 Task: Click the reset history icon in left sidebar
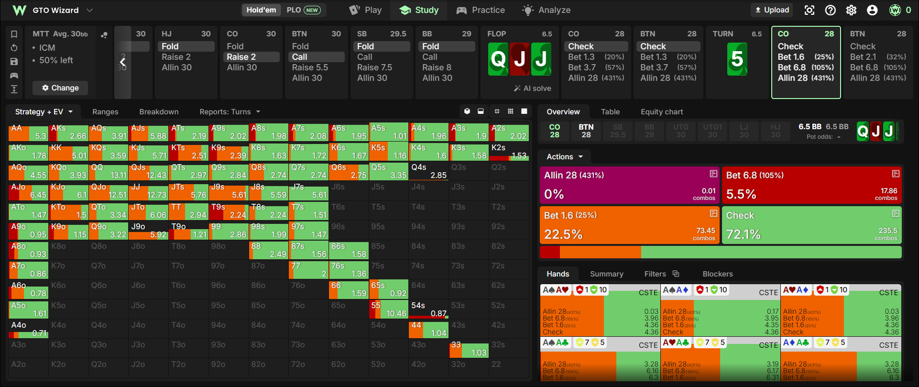[x=14, y=48]
